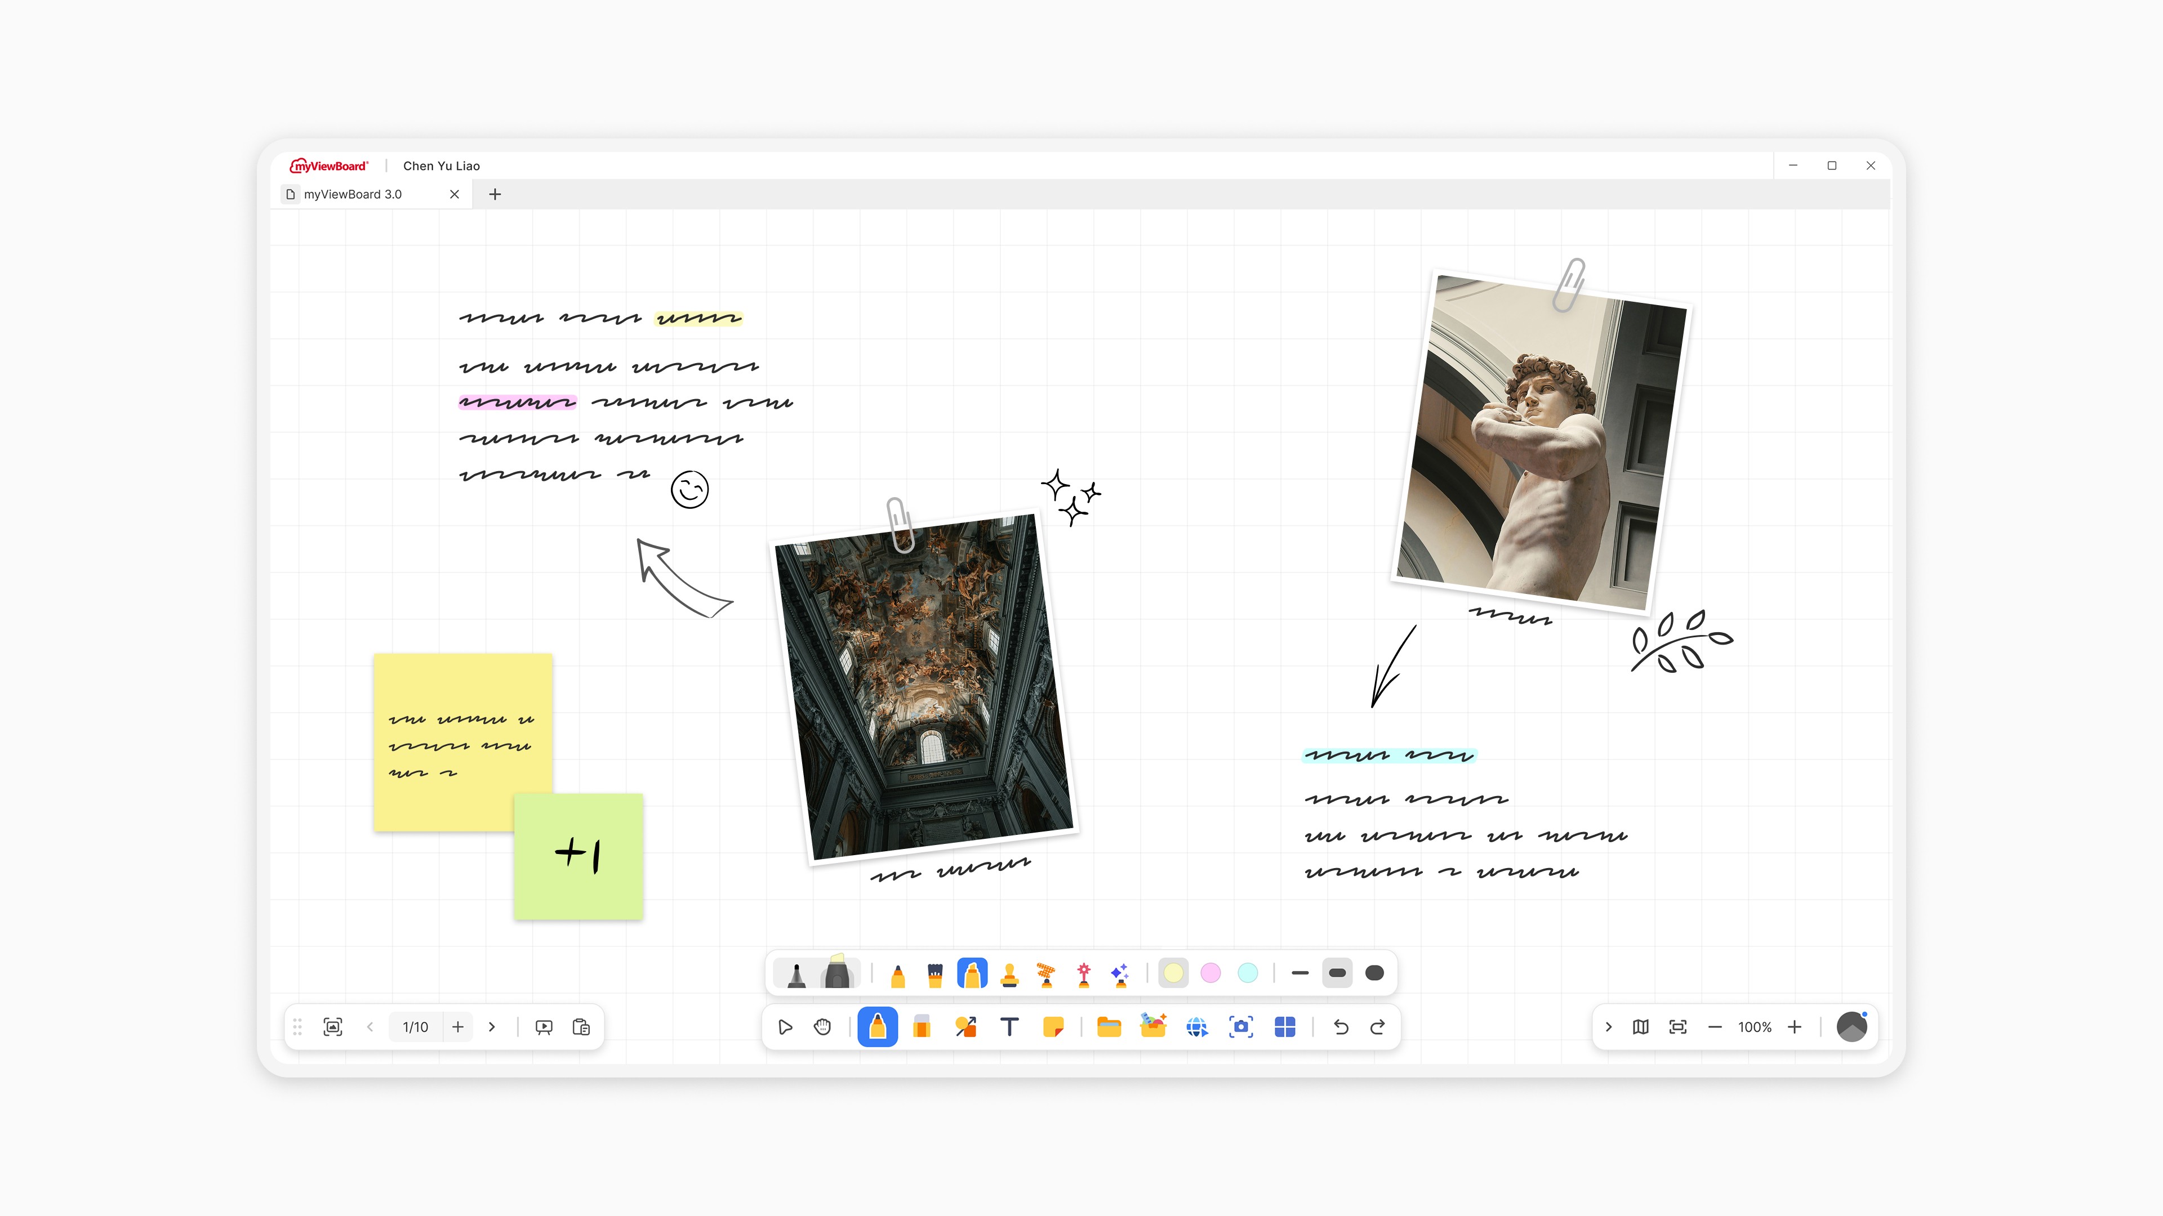Fit canvas to screen
This screenshot has width=2163, height=1216.
tap(1677, 1026)
